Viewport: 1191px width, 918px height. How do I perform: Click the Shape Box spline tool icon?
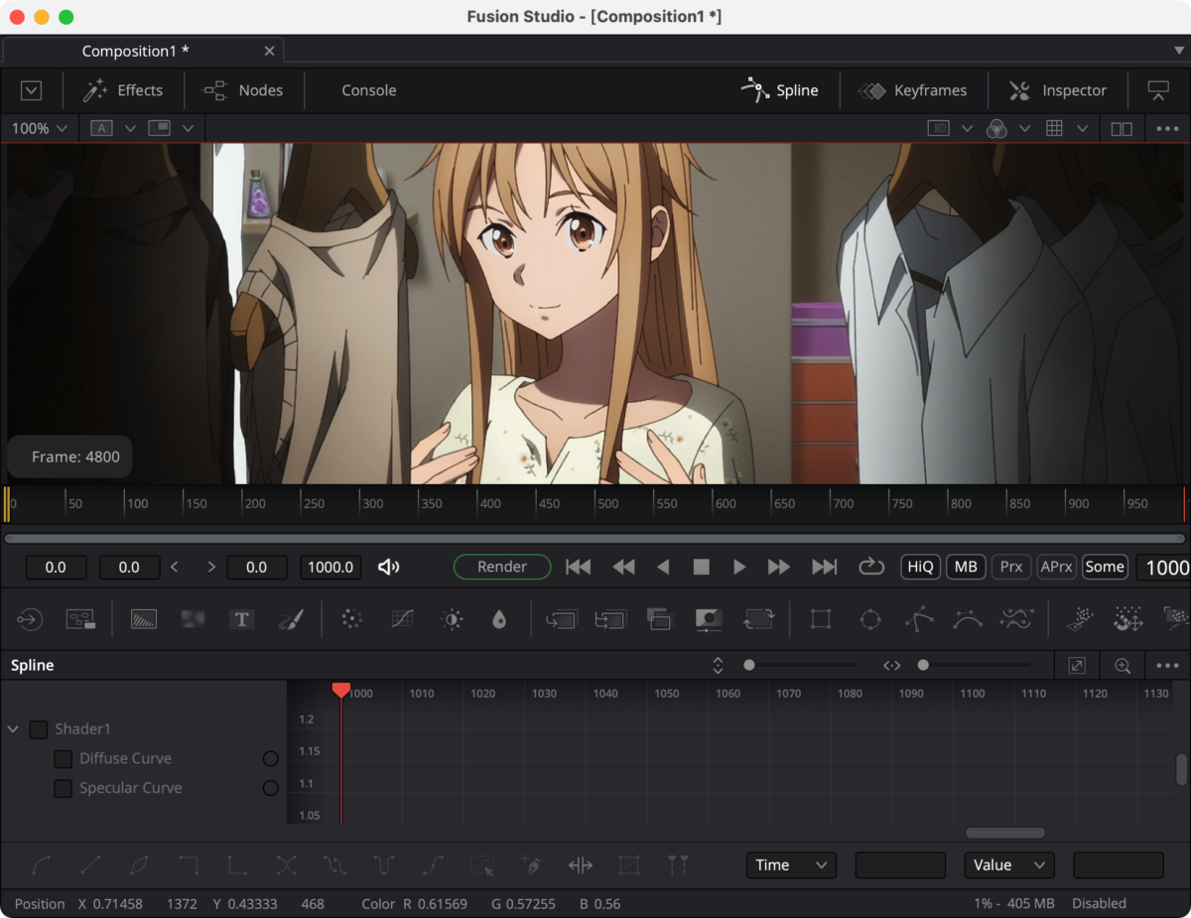tap(629, 865)
